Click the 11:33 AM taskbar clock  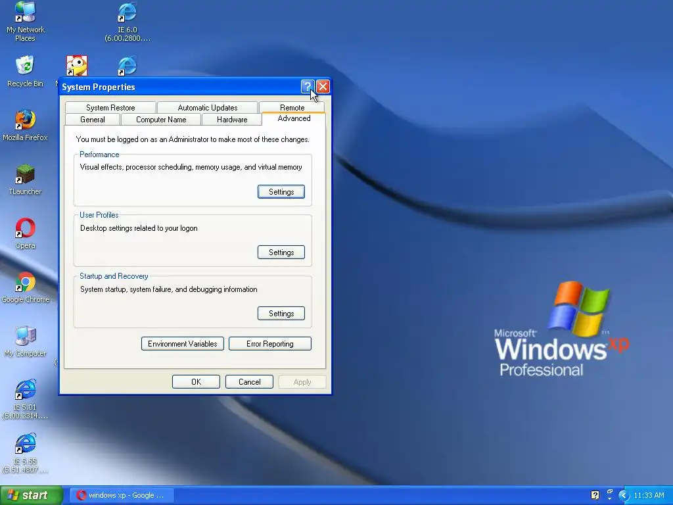[x=649, y=495]
